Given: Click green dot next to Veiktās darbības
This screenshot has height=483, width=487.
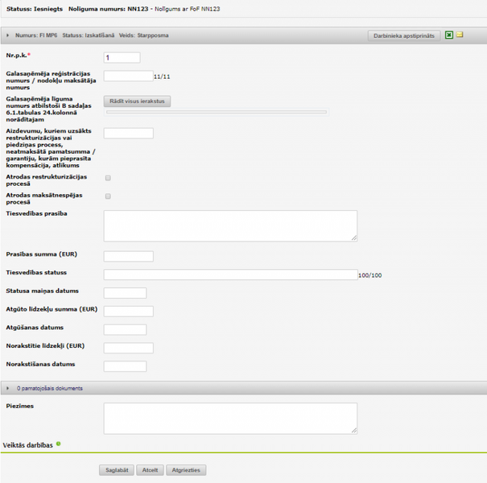Looking at the screenshot, I should pyautogui.click(x=59, y=444).
